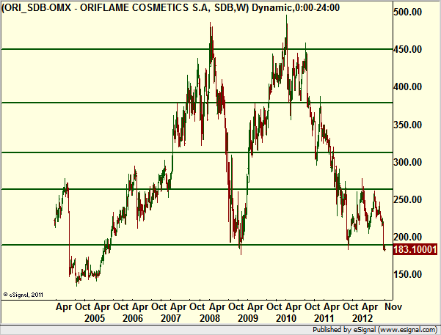441x335 pixels.
Task: Select the horizontal line near 380
Action: 197,103
